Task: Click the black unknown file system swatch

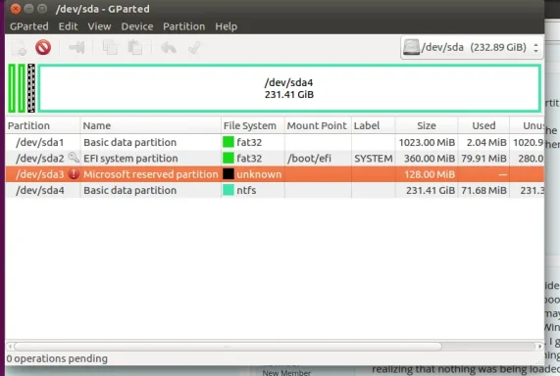Action: [x=229, y=173]
